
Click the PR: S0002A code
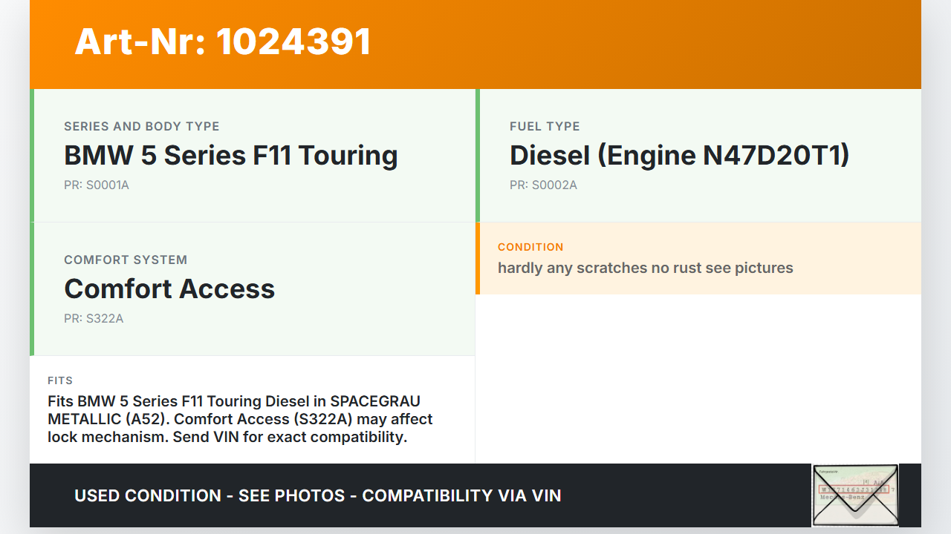click(543, 185)
